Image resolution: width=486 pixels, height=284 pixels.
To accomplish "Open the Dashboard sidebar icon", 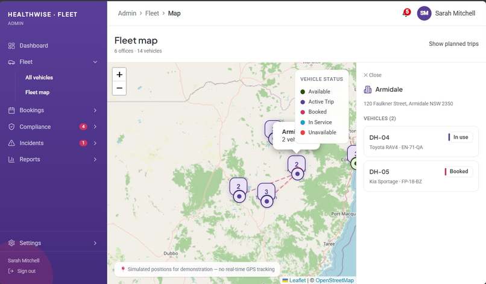I will coord(11,46).
